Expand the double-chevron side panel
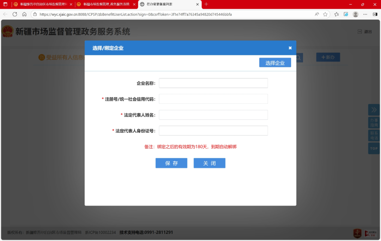 click(374, 110)
